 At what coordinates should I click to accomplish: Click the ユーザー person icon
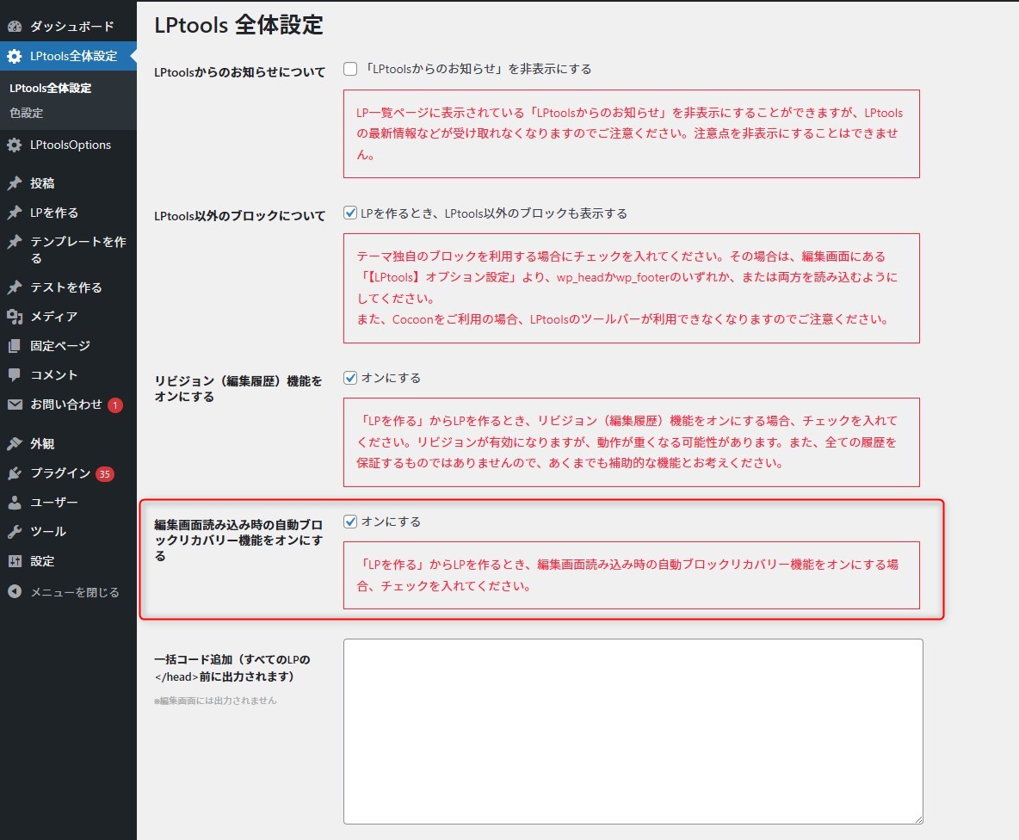(x=15, y=502)
